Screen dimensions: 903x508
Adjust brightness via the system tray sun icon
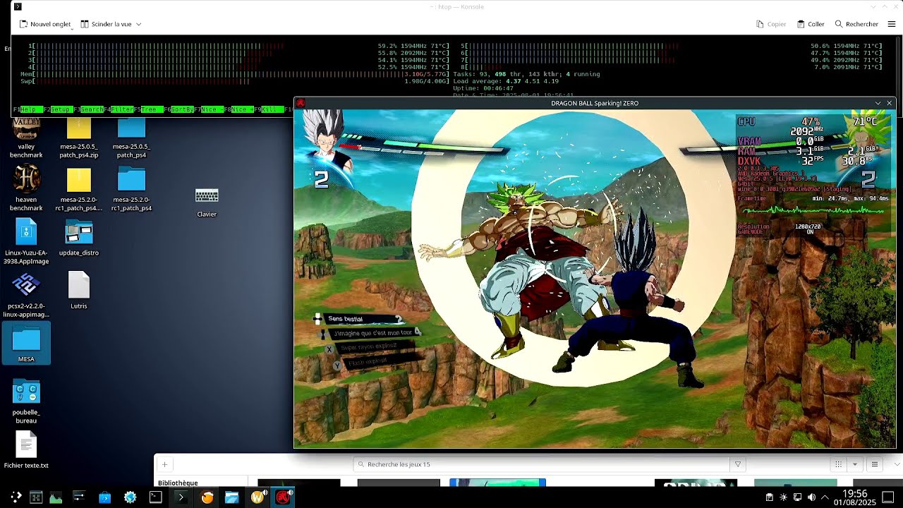784,497
